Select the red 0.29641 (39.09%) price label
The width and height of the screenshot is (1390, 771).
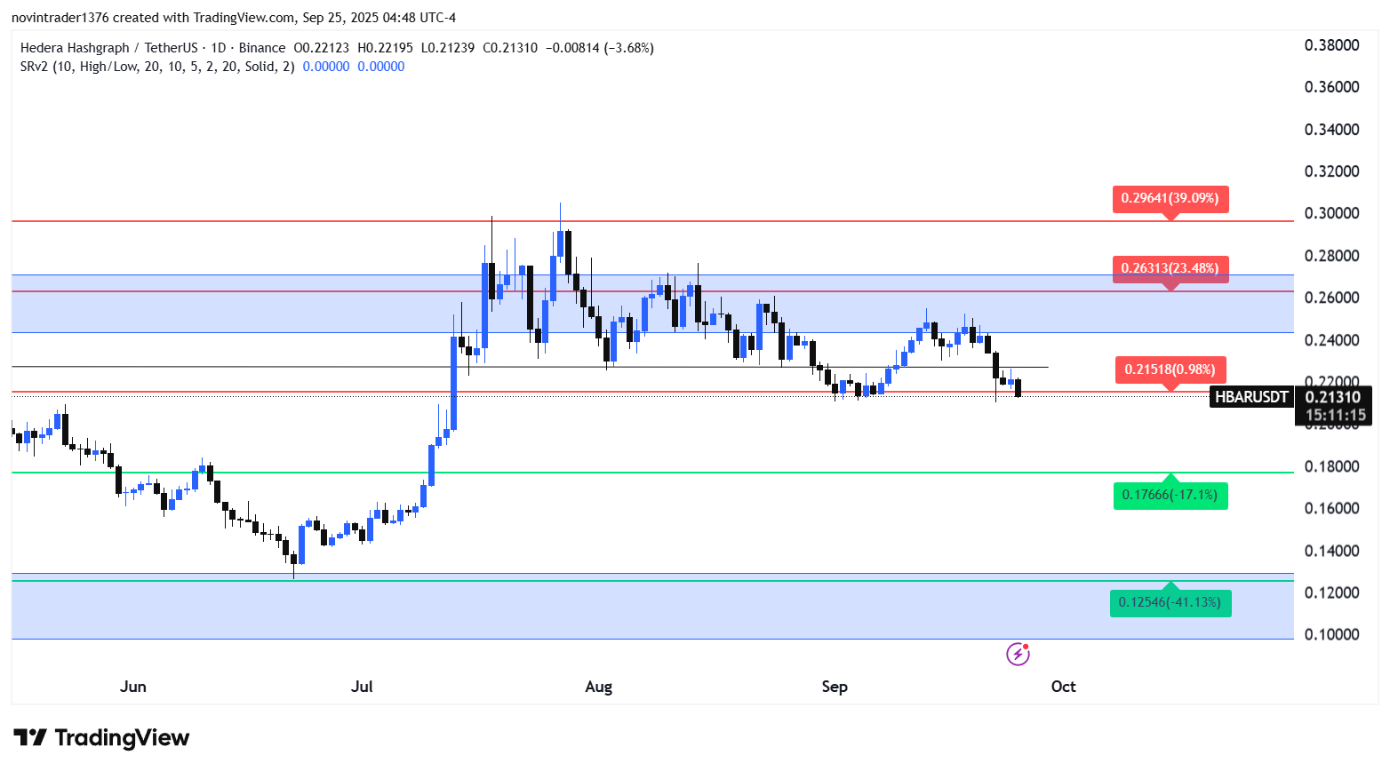point(1170,198)
